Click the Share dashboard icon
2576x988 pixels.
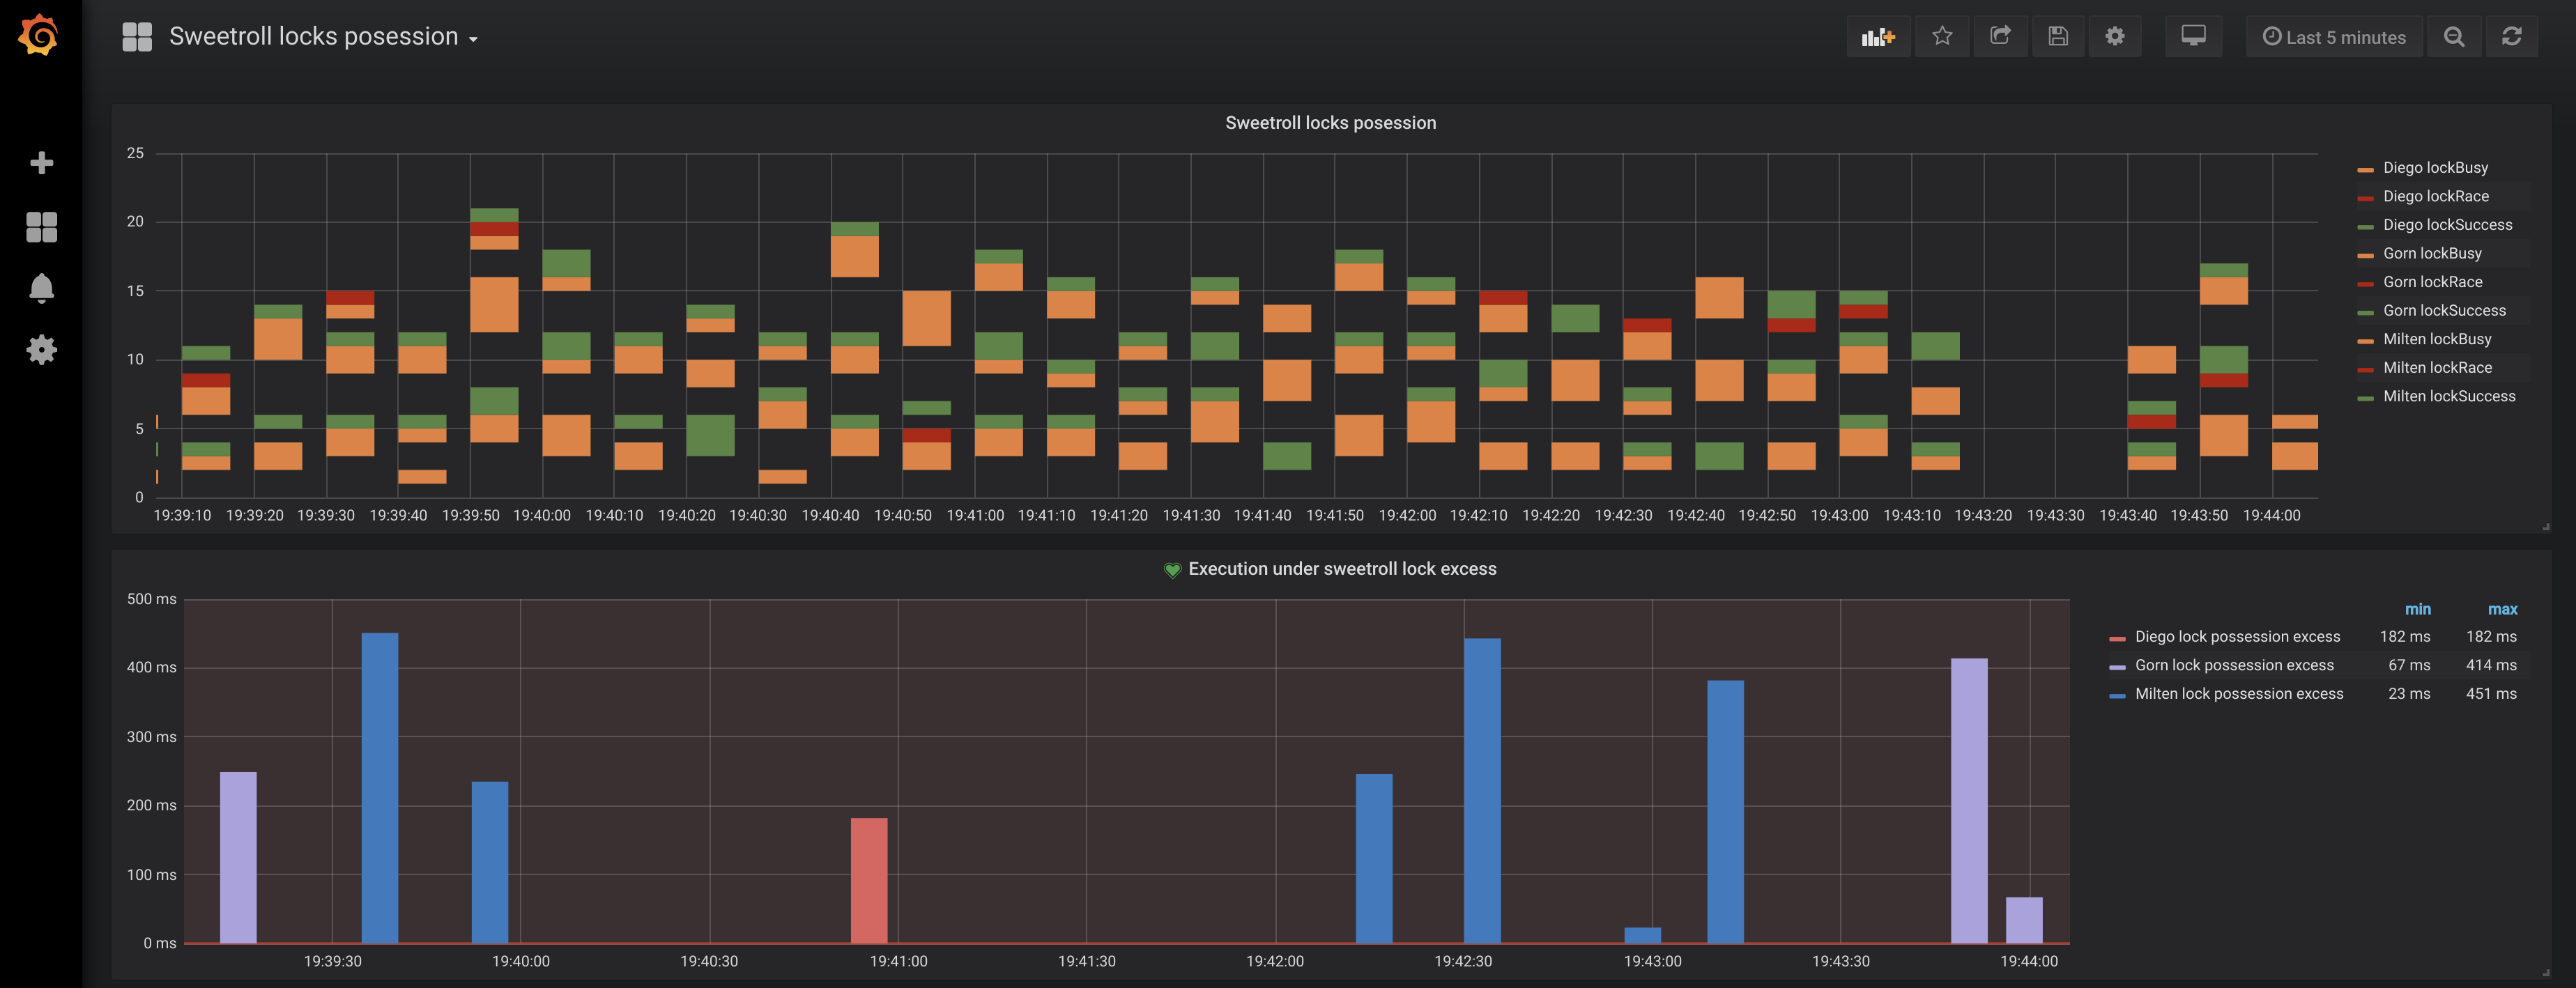tap(2000, 37)
